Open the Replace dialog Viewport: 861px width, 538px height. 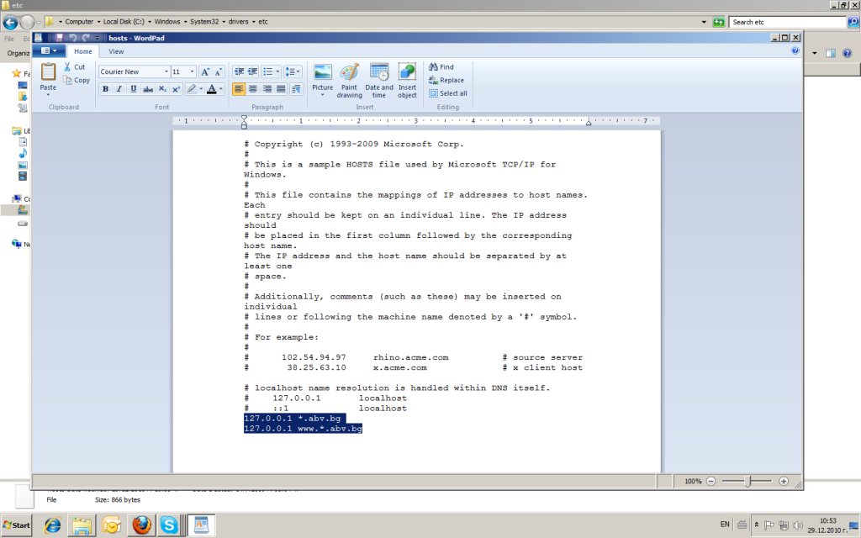point(446,80)
